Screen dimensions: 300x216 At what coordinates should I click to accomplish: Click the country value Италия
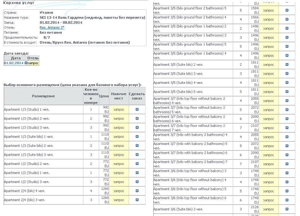[x=46, y=12]
